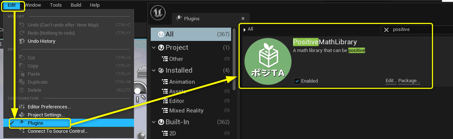Open the Build menu
Viewport: 453px width, 139px height.
tap(76, 5)
